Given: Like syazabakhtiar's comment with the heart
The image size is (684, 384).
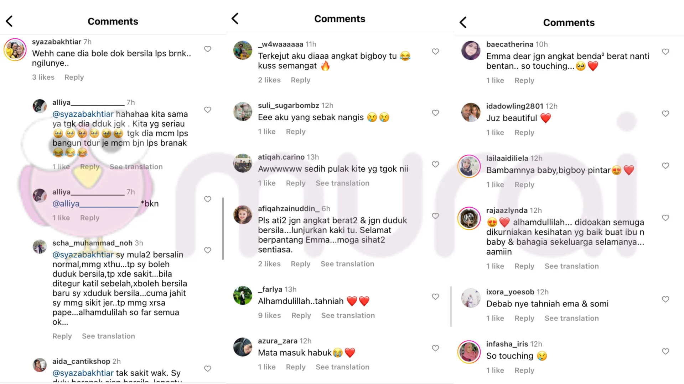Looking at the screenshot, I should [208, 49].
